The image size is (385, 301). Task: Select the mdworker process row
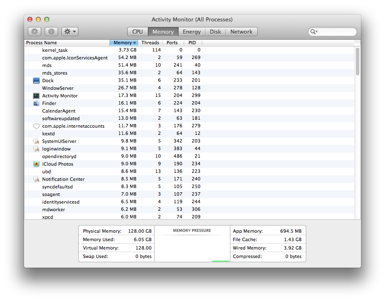189,210
